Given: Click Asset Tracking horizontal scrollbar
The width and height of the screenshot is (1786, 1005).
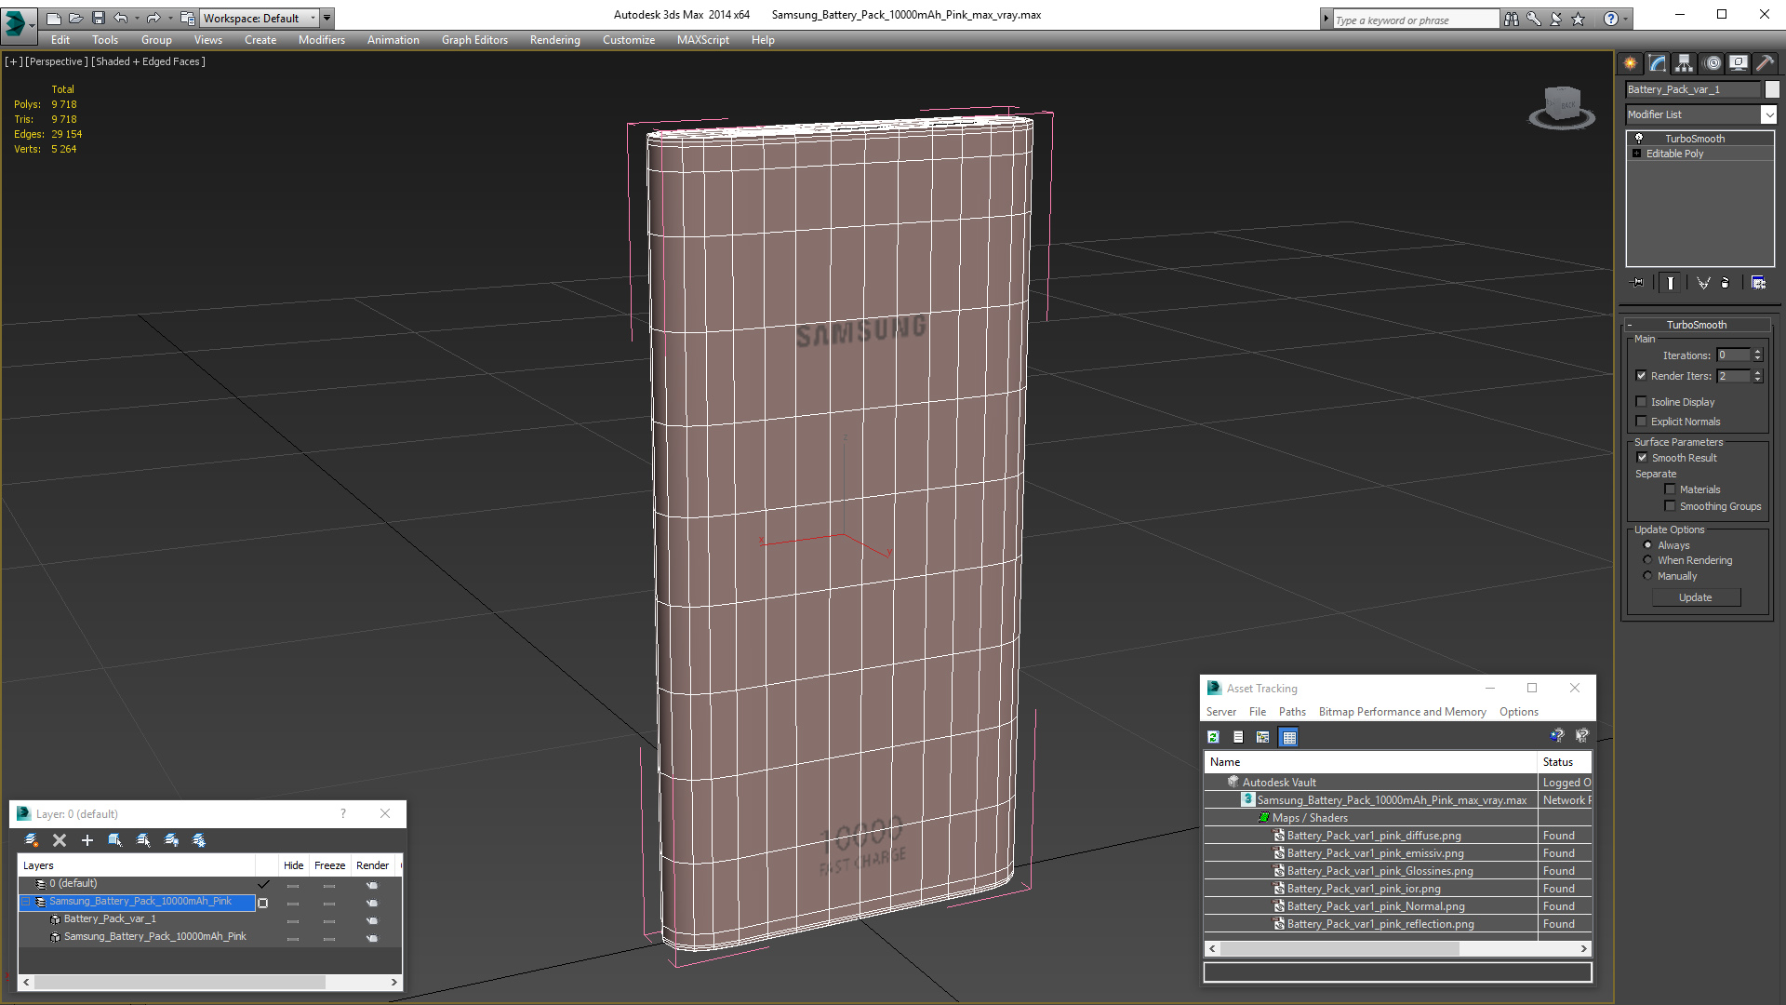Looking at the screenshot, I should (1397, 949).
